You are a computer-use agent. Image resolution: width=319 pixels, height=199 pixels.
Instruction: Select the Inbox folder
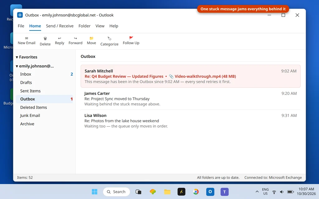[x=44, y=74]
